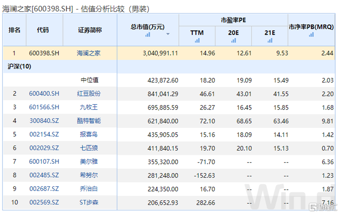Click market value 435,905.05
Viewport: 340px width, 214px height.
coord(163,135)
